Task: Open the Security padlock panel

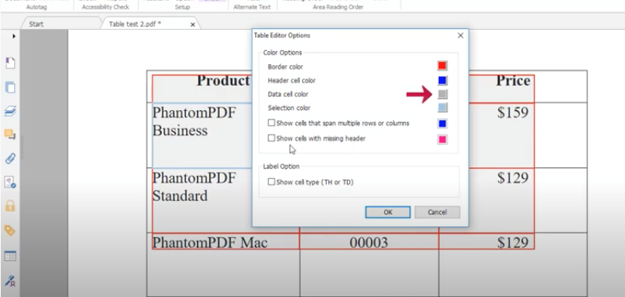Action: pos(10,206)
